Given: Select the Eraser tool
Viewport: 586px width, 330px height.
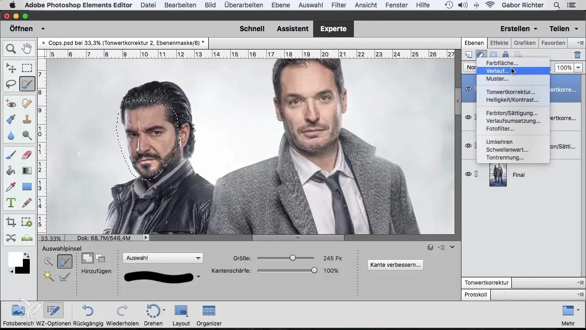Looking at the screenshot, I should pyautogui.click(x=27, y=155).
